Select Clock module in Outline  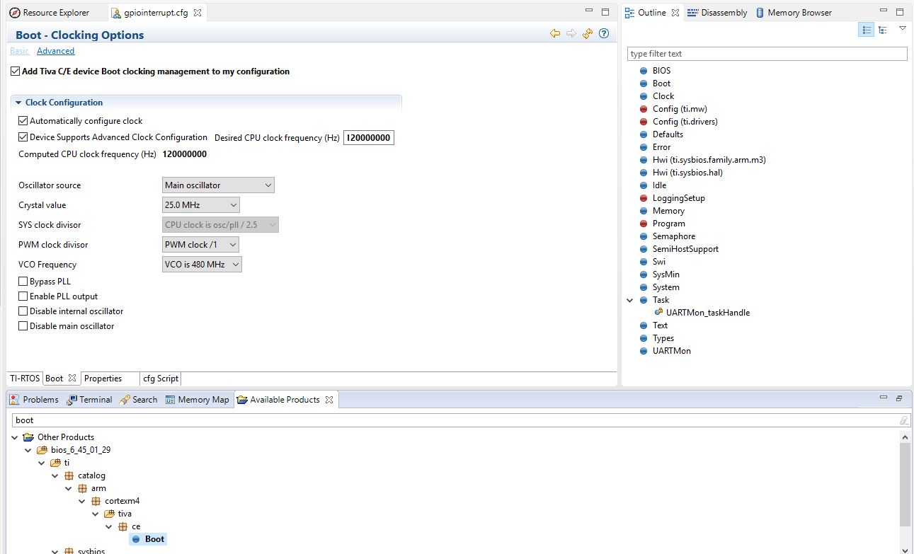pos(663,96)
